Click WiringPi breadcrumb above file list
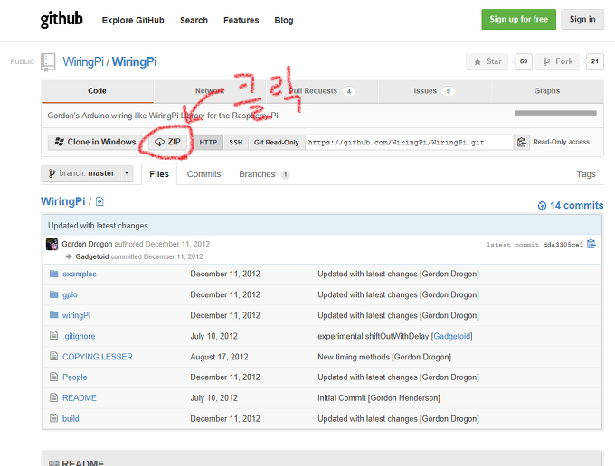 coord(63,201)
